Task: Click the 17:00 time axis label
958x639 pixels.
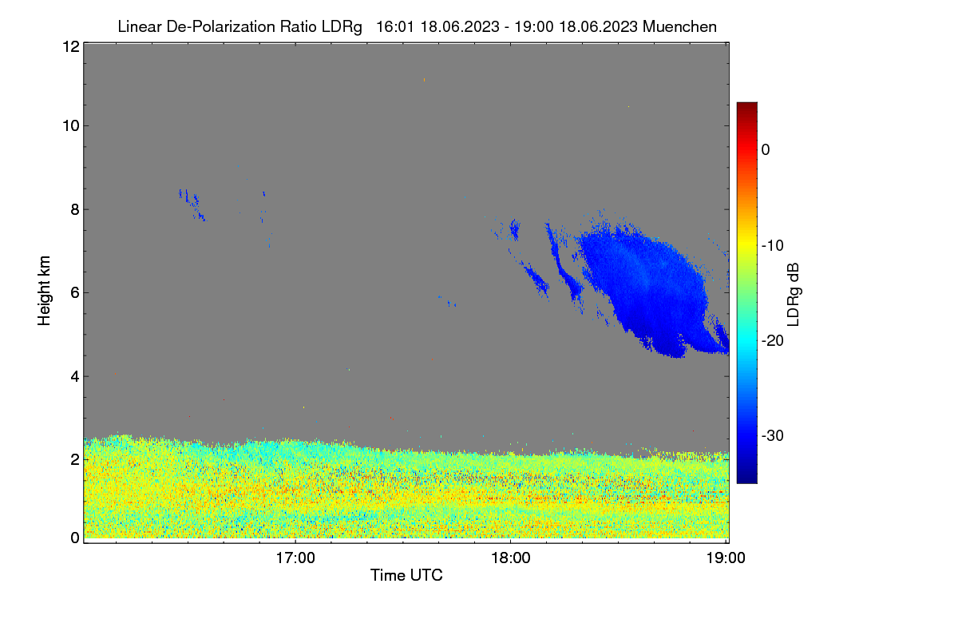Action: point(295,558)
